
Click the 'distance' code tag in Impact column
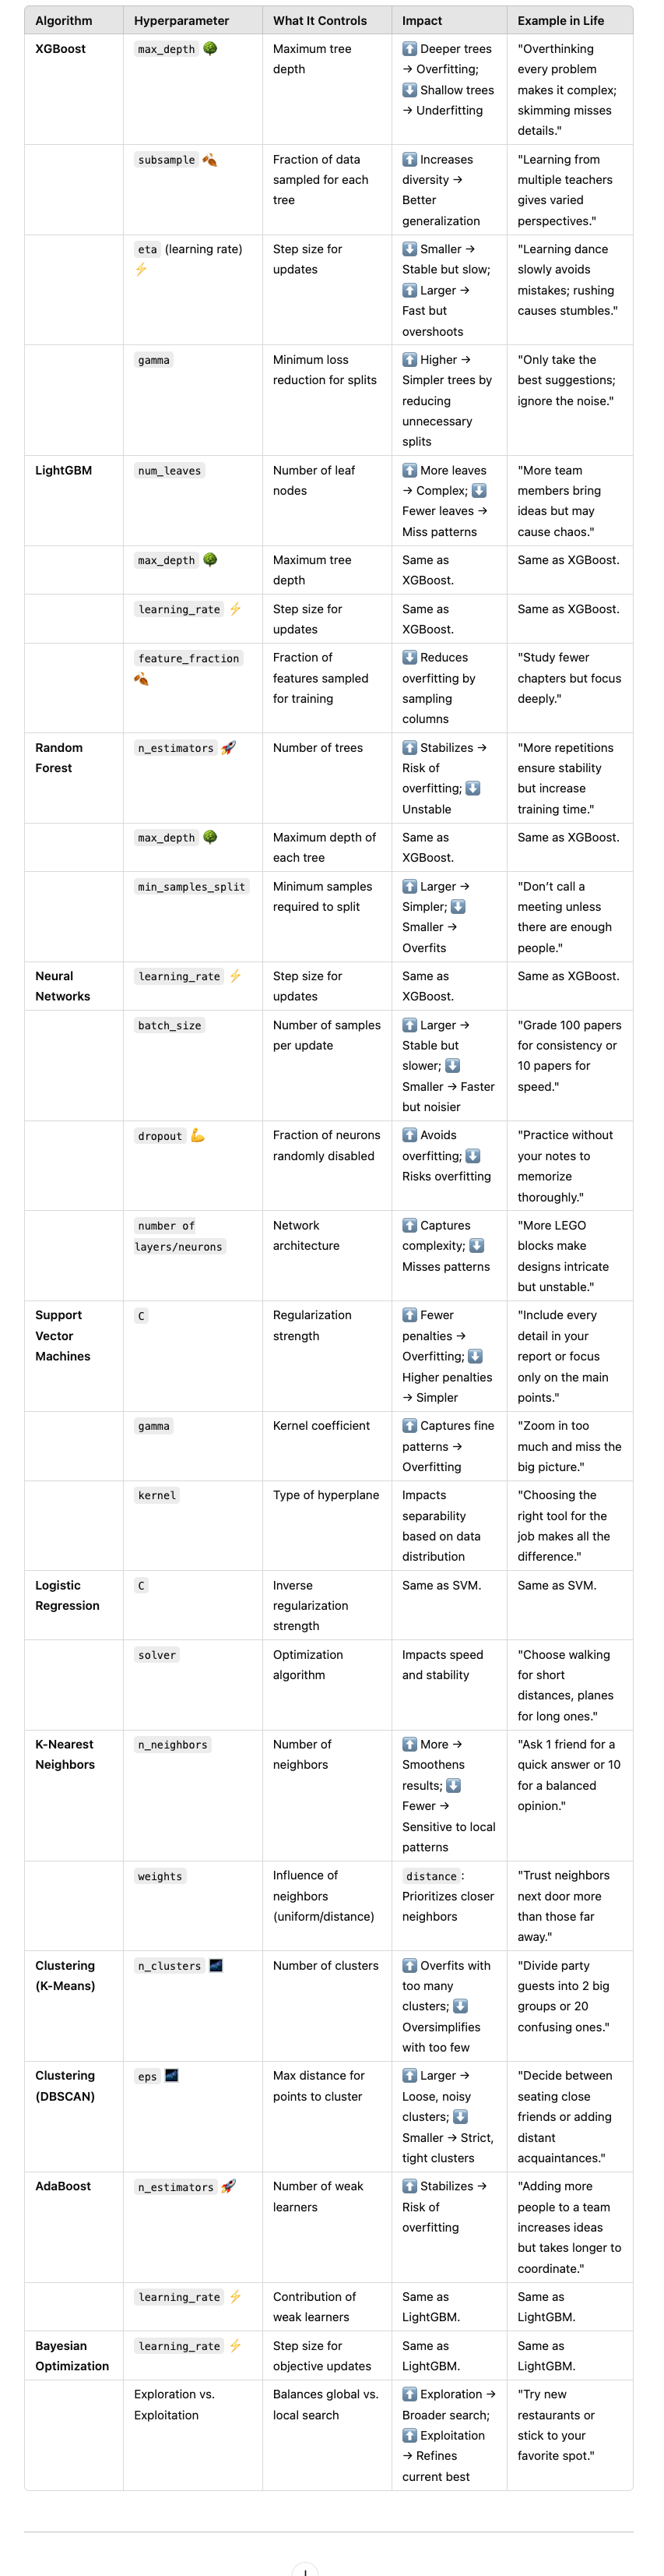[x=431, y=1876]
